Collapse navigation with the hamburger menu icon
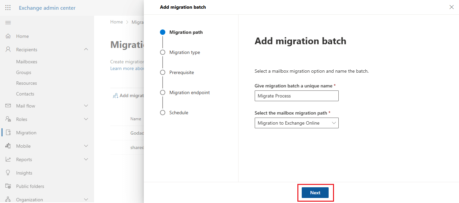The width and height of the screenshot is (459, 203). point(8,22)
